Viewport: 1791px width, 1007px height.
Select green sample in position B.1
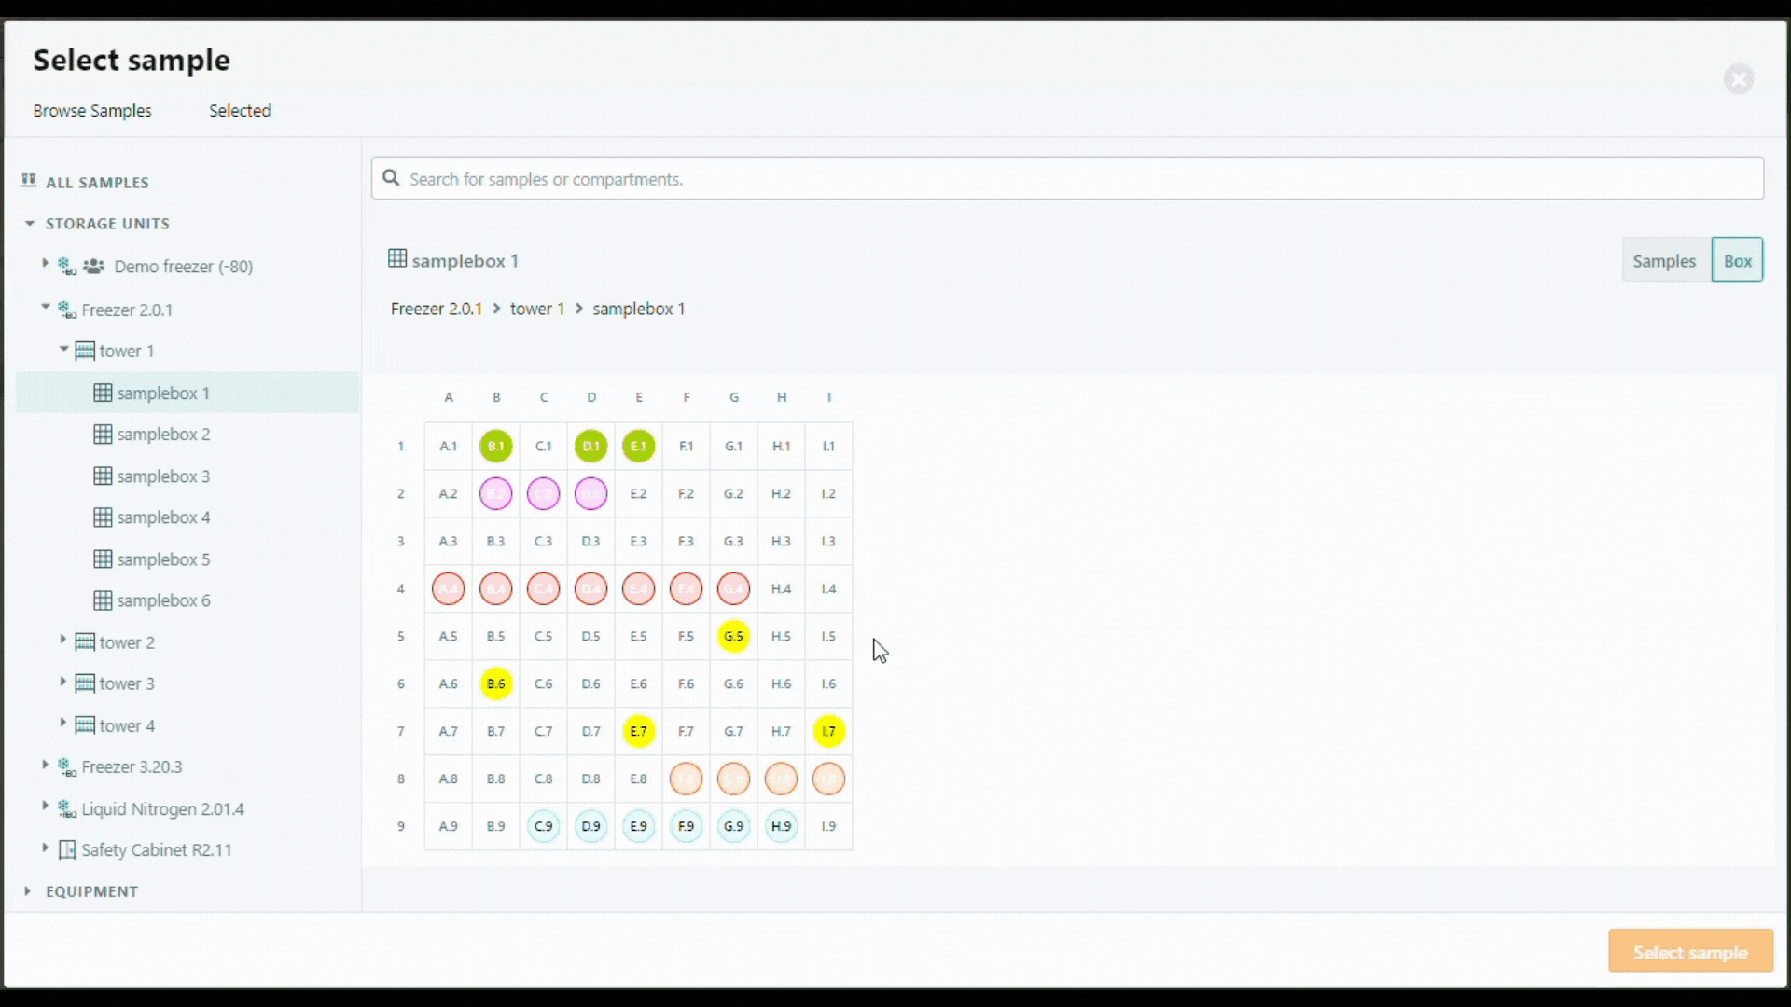tap(496, 446)
